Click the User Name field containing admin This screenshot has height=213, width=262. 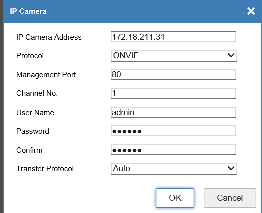173,112
